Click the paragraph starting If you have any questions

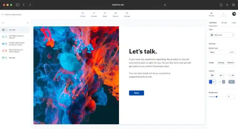(x=160, y=63)
